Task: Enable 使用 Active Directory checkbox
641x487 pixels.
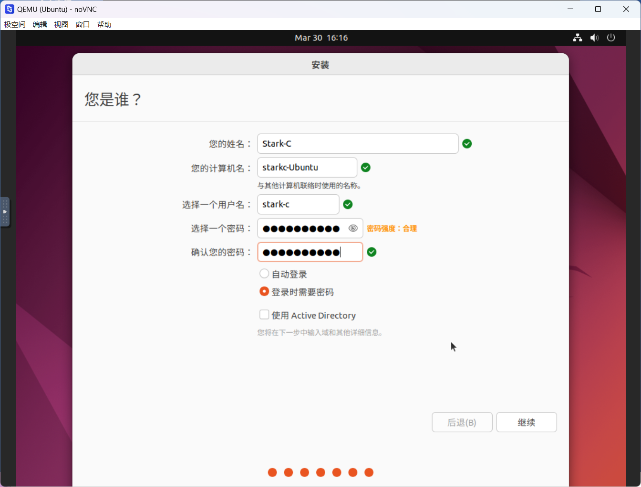Action: 264,315
